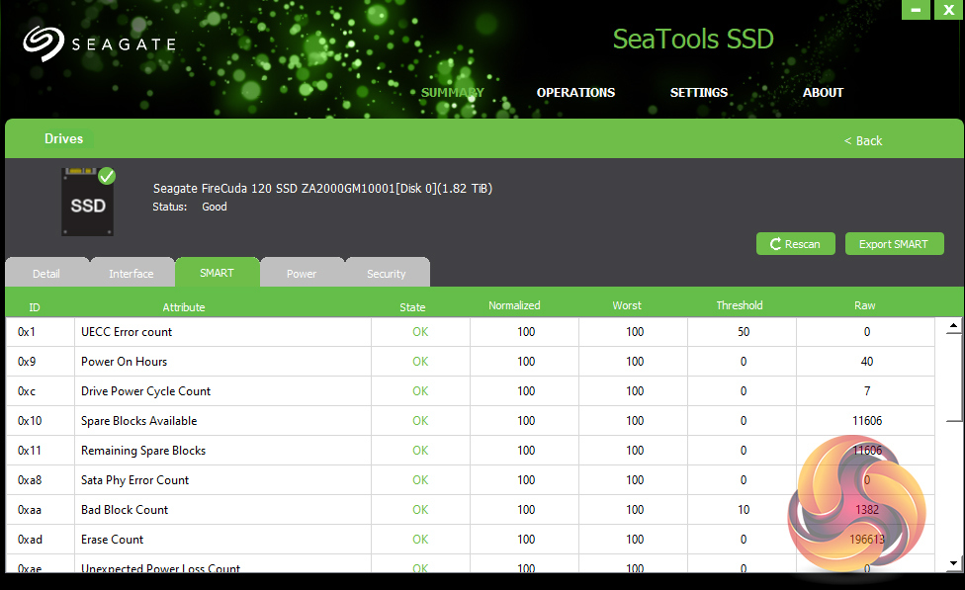Image resolution: width=965 pixels, height=590 pixels.
Task: Select the Sata Phy Error Count attribute
Action: 134,480
